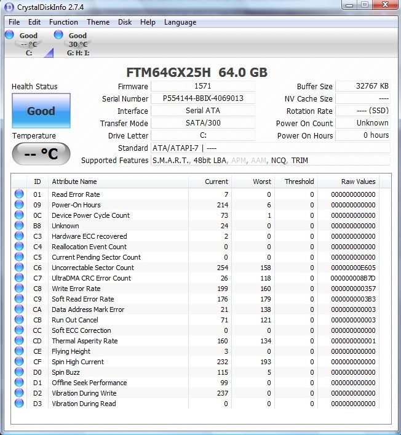Select raw value 00000008B7D
401x435 pixels.
pos(353,278)
